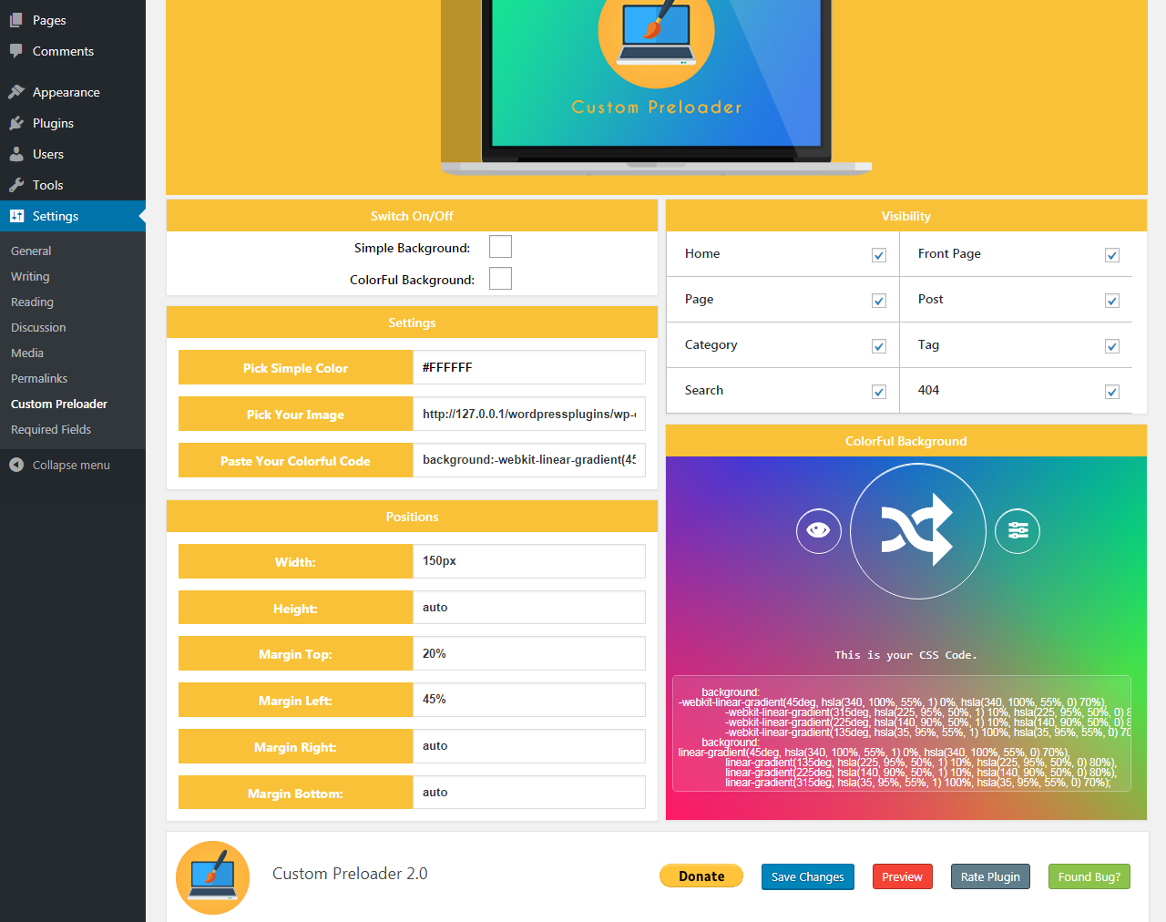This screenshot has width=1166, height=922.
Task: Click the Pick Your Image button
Action: 295,415
